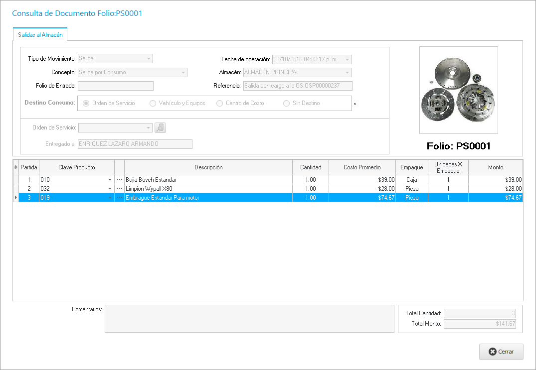Expand product key dropdown for item 010
Image resolution: width=536 pixels, height=370 pixels.
[110, 180]
